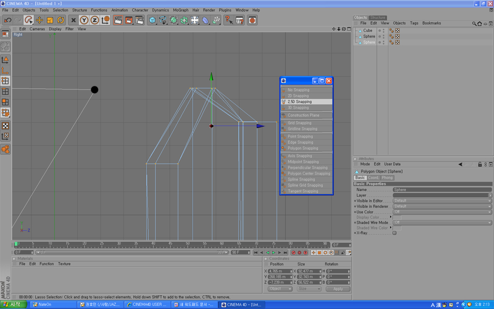Click the Apply button in Coordinates
Image resolution: width=494 pixels, height=309 pixels.
(338, 289)
